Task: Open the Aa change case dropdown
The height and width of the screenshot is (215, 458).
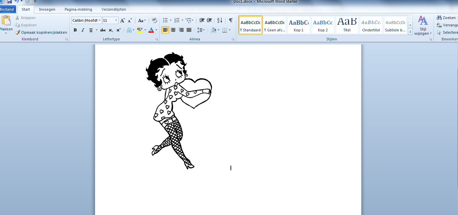Action: 142,20
